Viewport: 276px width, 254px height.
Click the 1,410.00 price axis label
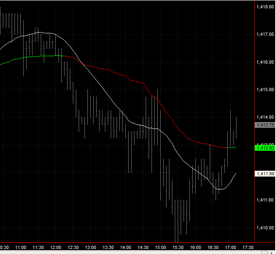265,228
